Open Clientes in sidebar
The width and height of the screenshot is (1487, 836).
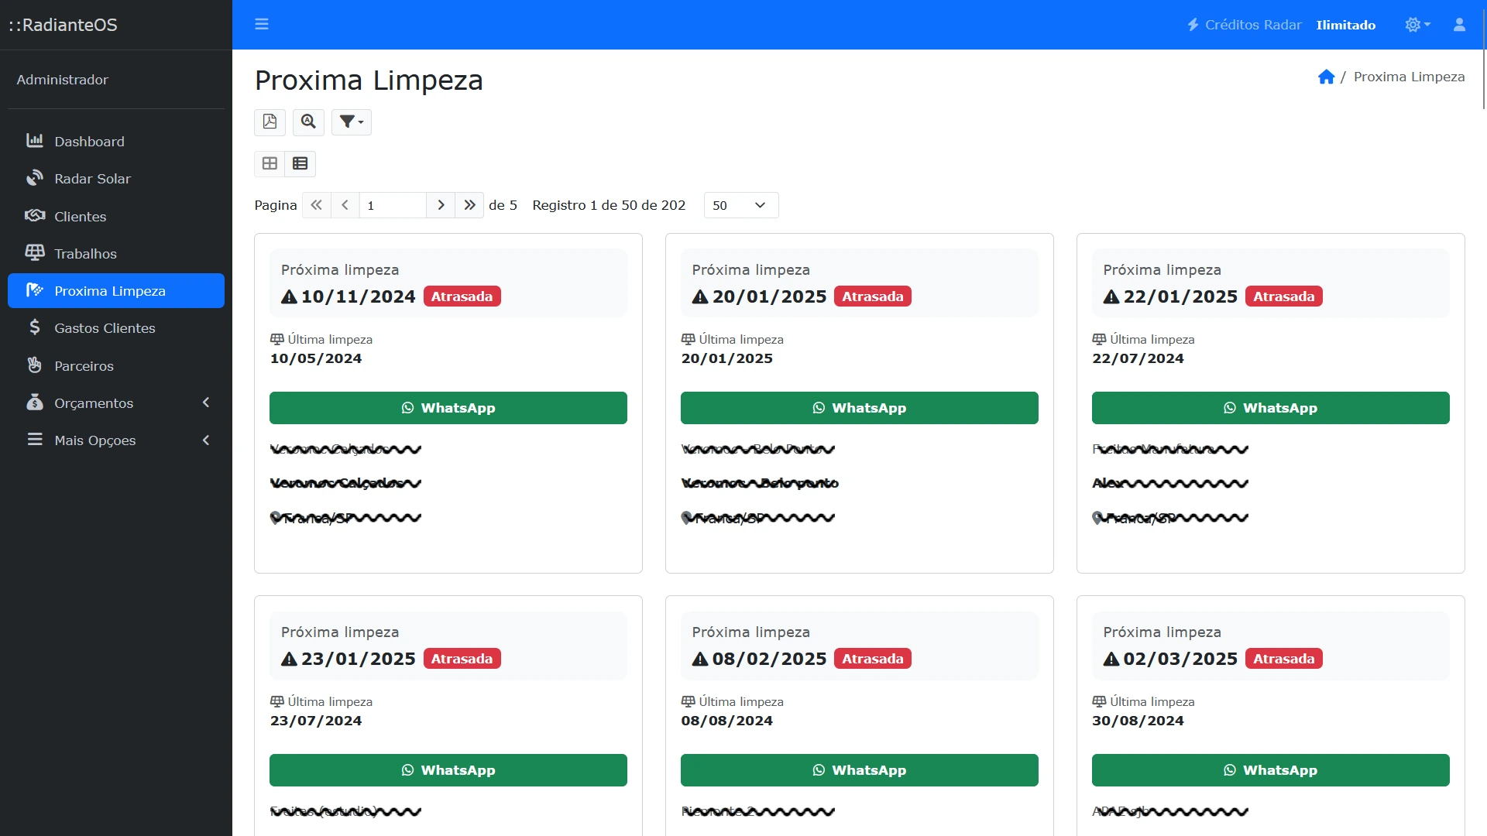[116, 216]
